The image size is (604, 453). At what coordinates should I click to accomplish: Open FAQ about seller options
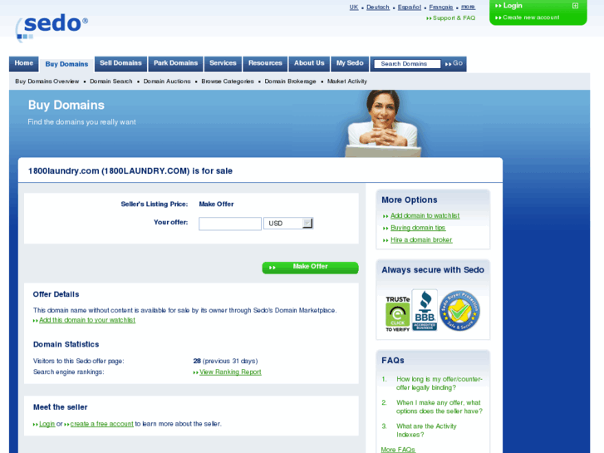click(x=439, y=406)
